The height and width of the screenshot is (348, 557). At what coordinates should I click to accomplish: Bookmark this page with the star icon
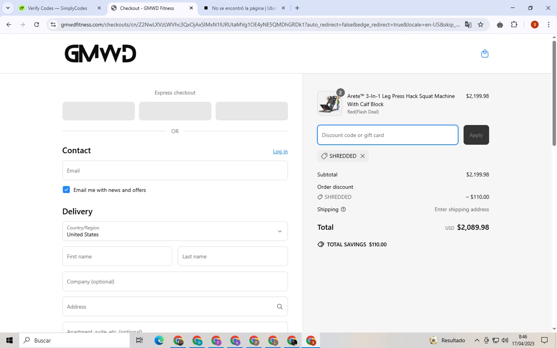(481, 24)
